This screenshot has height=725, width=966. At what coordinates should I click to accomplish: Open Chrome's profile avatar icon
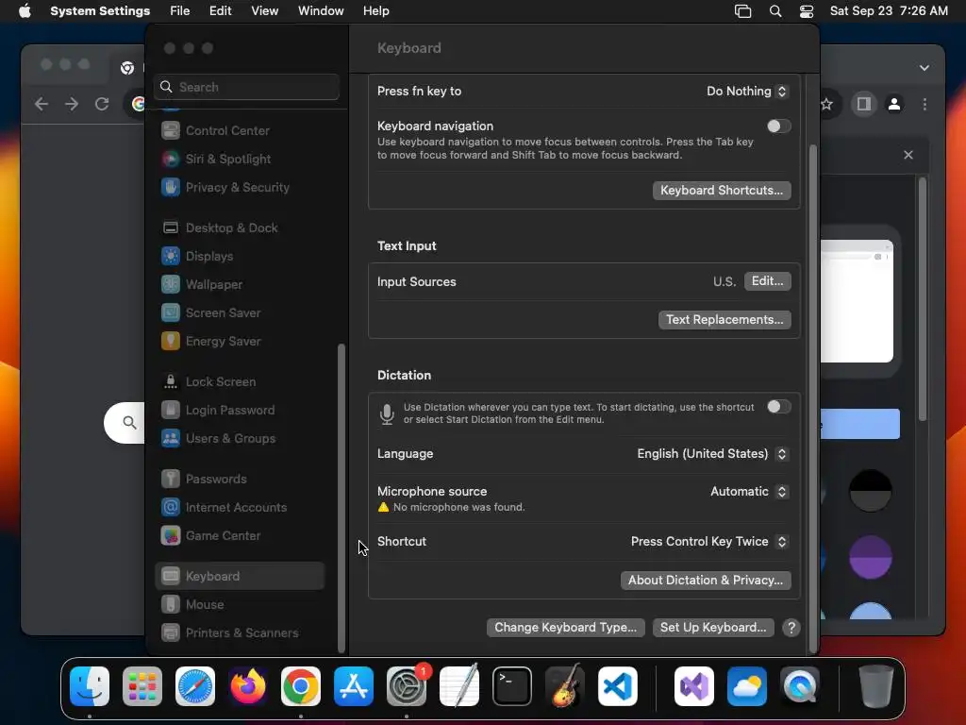pyautogui.click(x=894, y=104)
